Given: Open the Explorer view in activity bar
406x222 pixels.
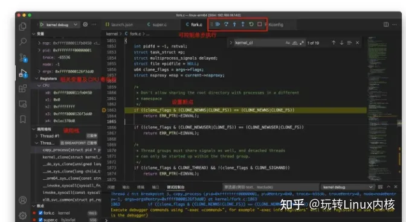Looking at the screenshot, I should click(x=23, y=26).
